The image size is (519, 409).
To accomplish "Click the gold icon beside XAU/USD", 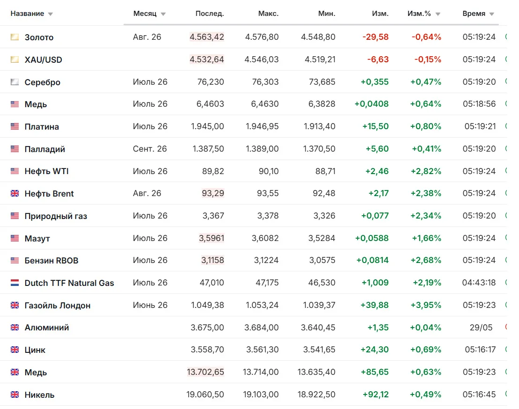I will [15, 59].
